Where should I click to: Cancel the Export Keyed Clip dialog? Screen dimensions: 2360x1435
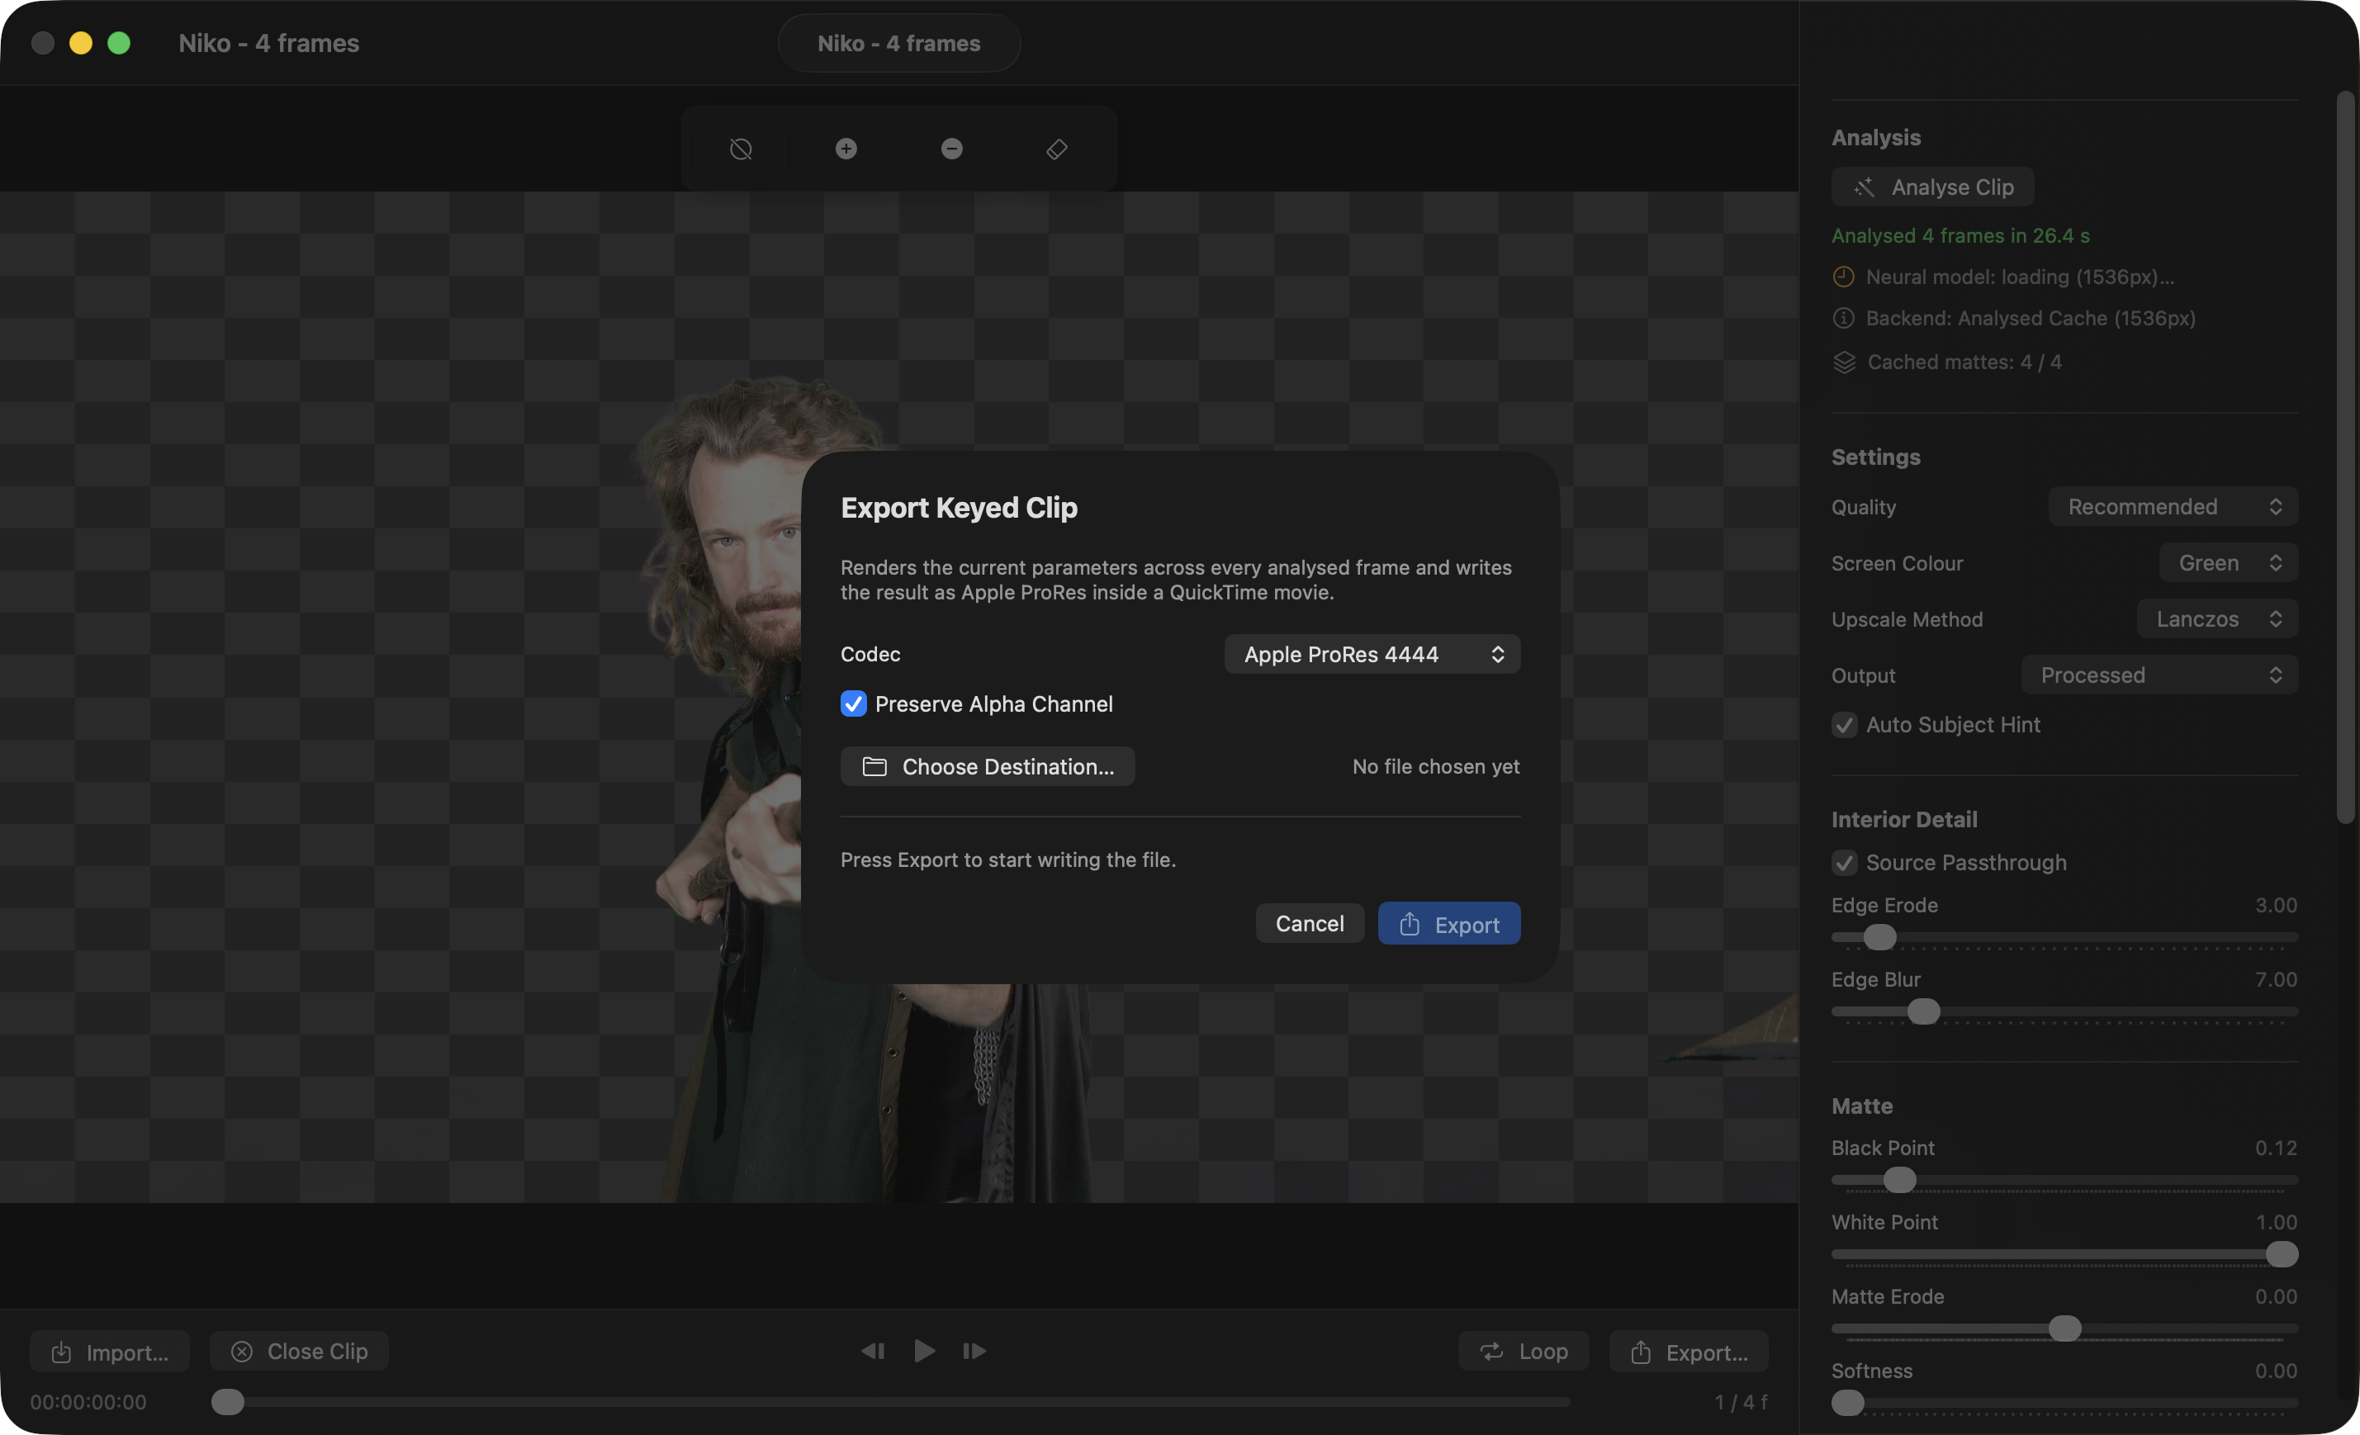point(1310,923)
